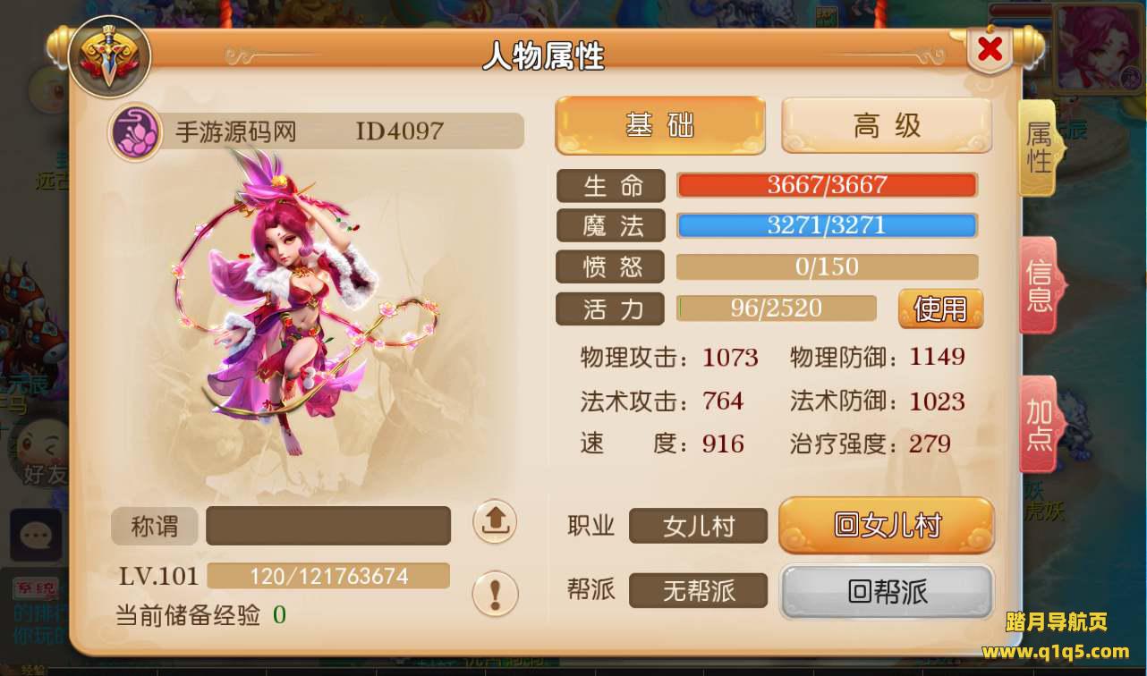Switch to the 基础 tab
The height and width of the screenshot is (676, 1147).
660,125
